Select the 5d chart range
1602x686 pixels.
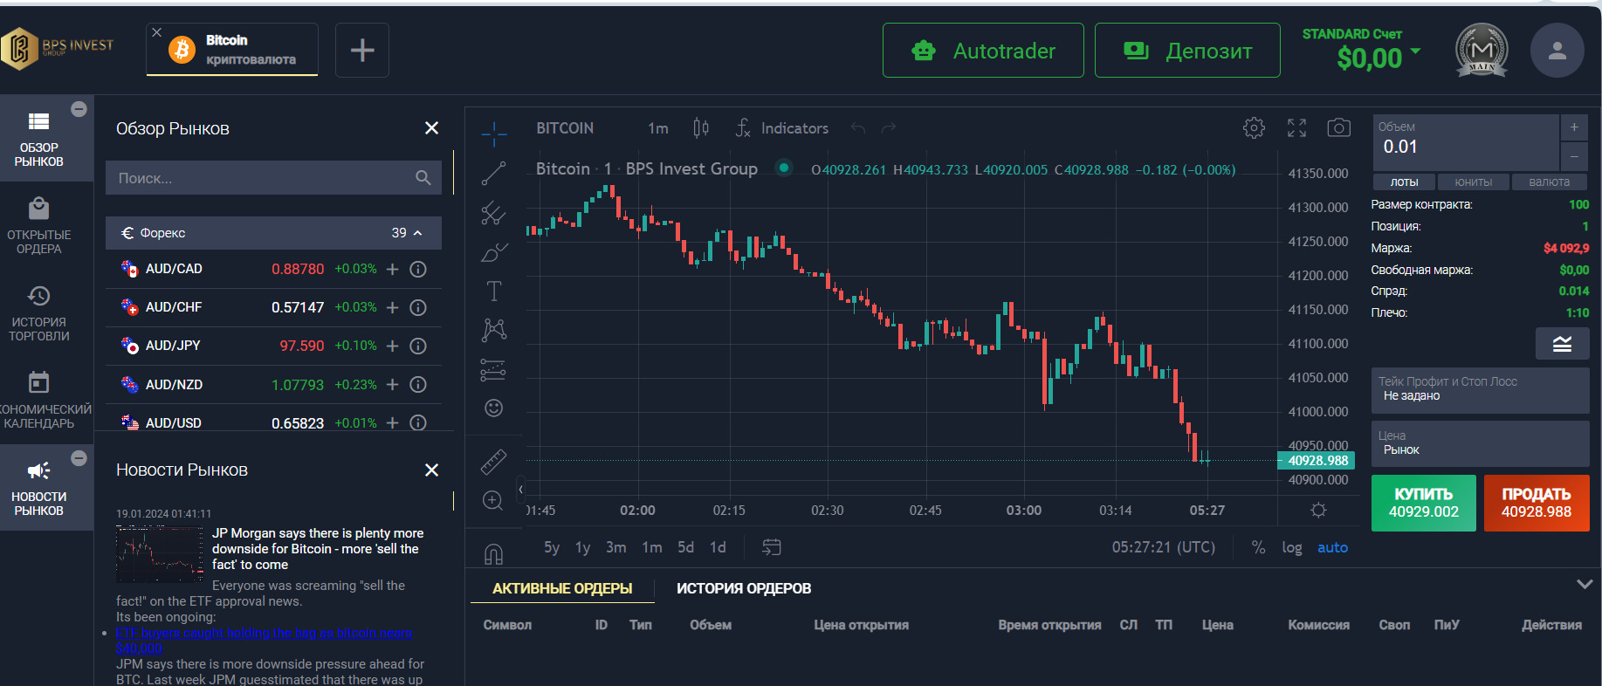point(686,547)
